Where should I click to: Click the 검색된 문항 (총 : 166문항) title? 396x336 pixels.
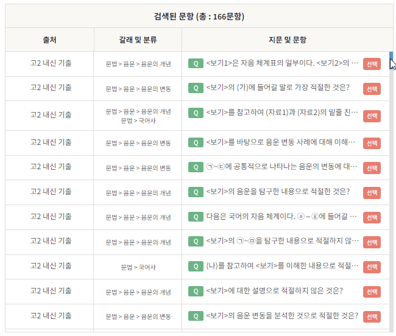pyautogui.click(x=199, y=16)
